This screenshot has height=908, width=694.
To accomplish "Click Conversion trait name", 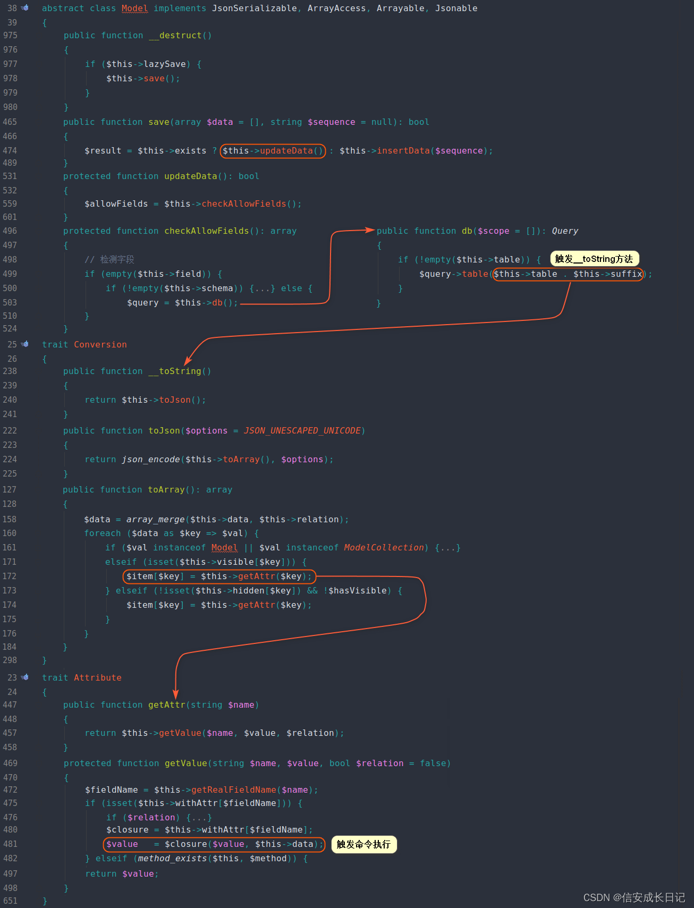I will tap(100, 345).
